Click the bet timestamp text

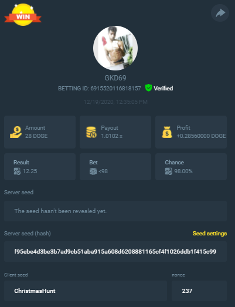[x=115, y=102]
